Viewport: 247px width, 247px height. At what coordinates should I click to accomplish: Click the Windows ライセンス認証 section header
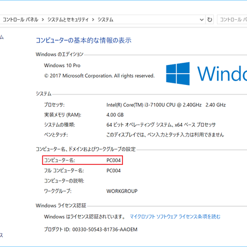61,206
